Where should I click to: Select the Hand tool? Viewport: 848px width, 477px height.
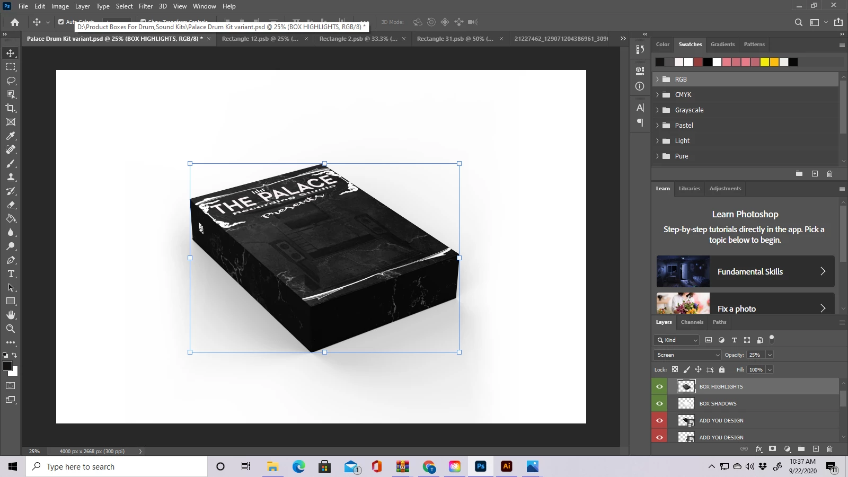point(11,315)
